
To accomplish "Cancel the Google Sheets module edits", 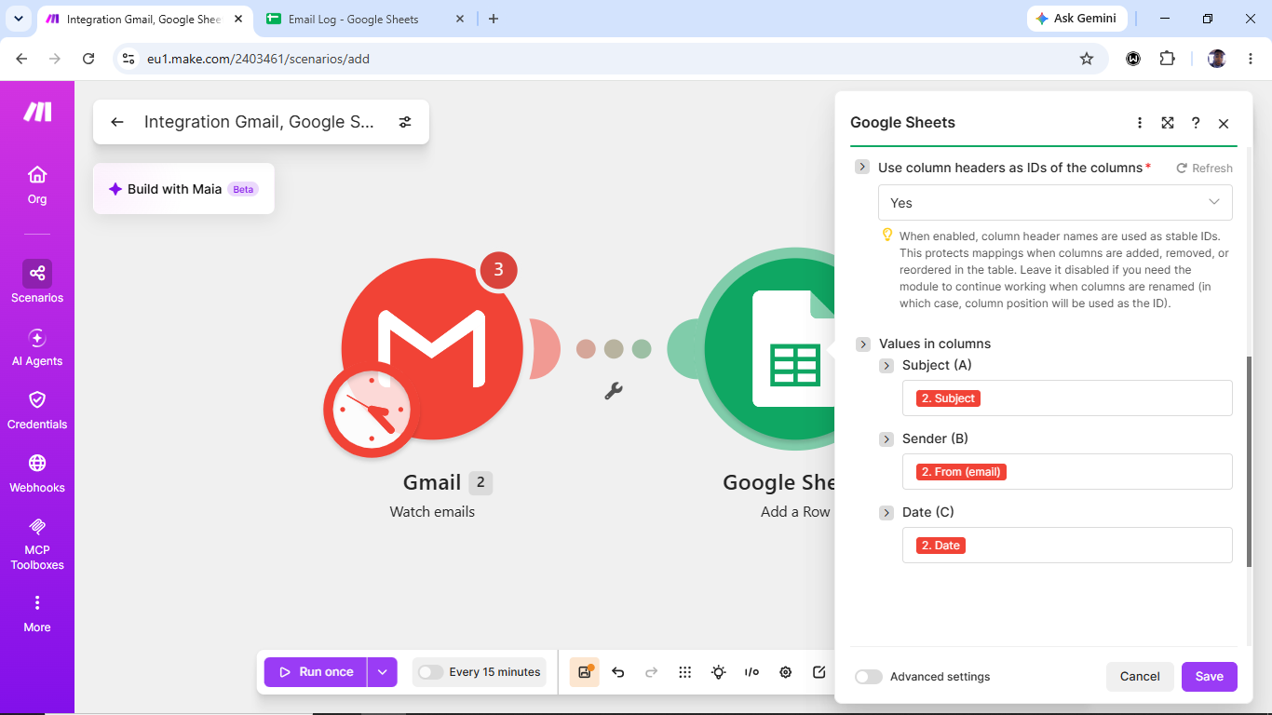I will (1140, 677).
